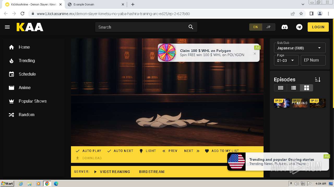Viewport: 334px width, 187px height.
Task: Click the browser address bar
Action: (x=162, y=14)
